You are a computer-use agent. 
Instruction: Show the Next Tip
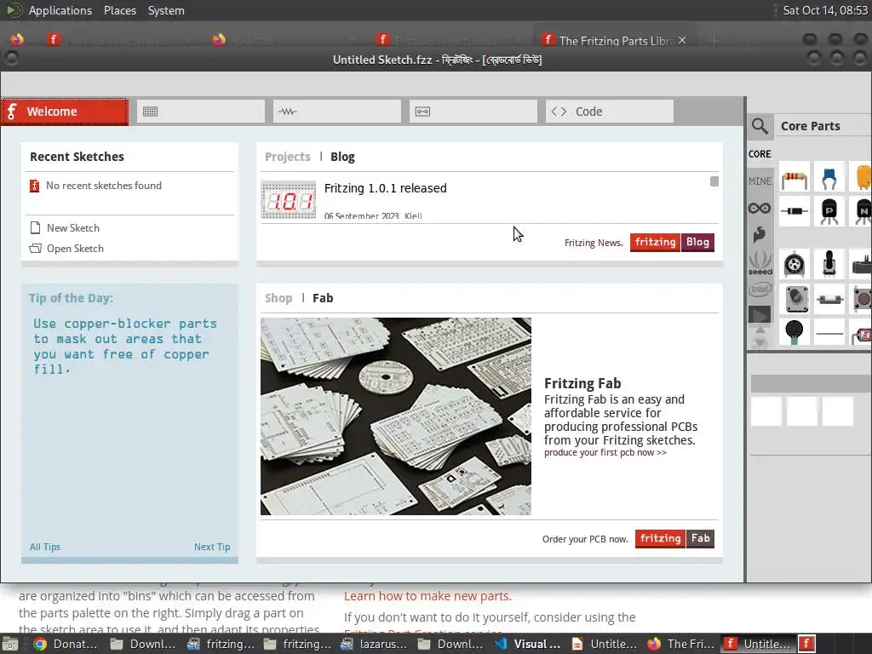click(x=212, y=547)
